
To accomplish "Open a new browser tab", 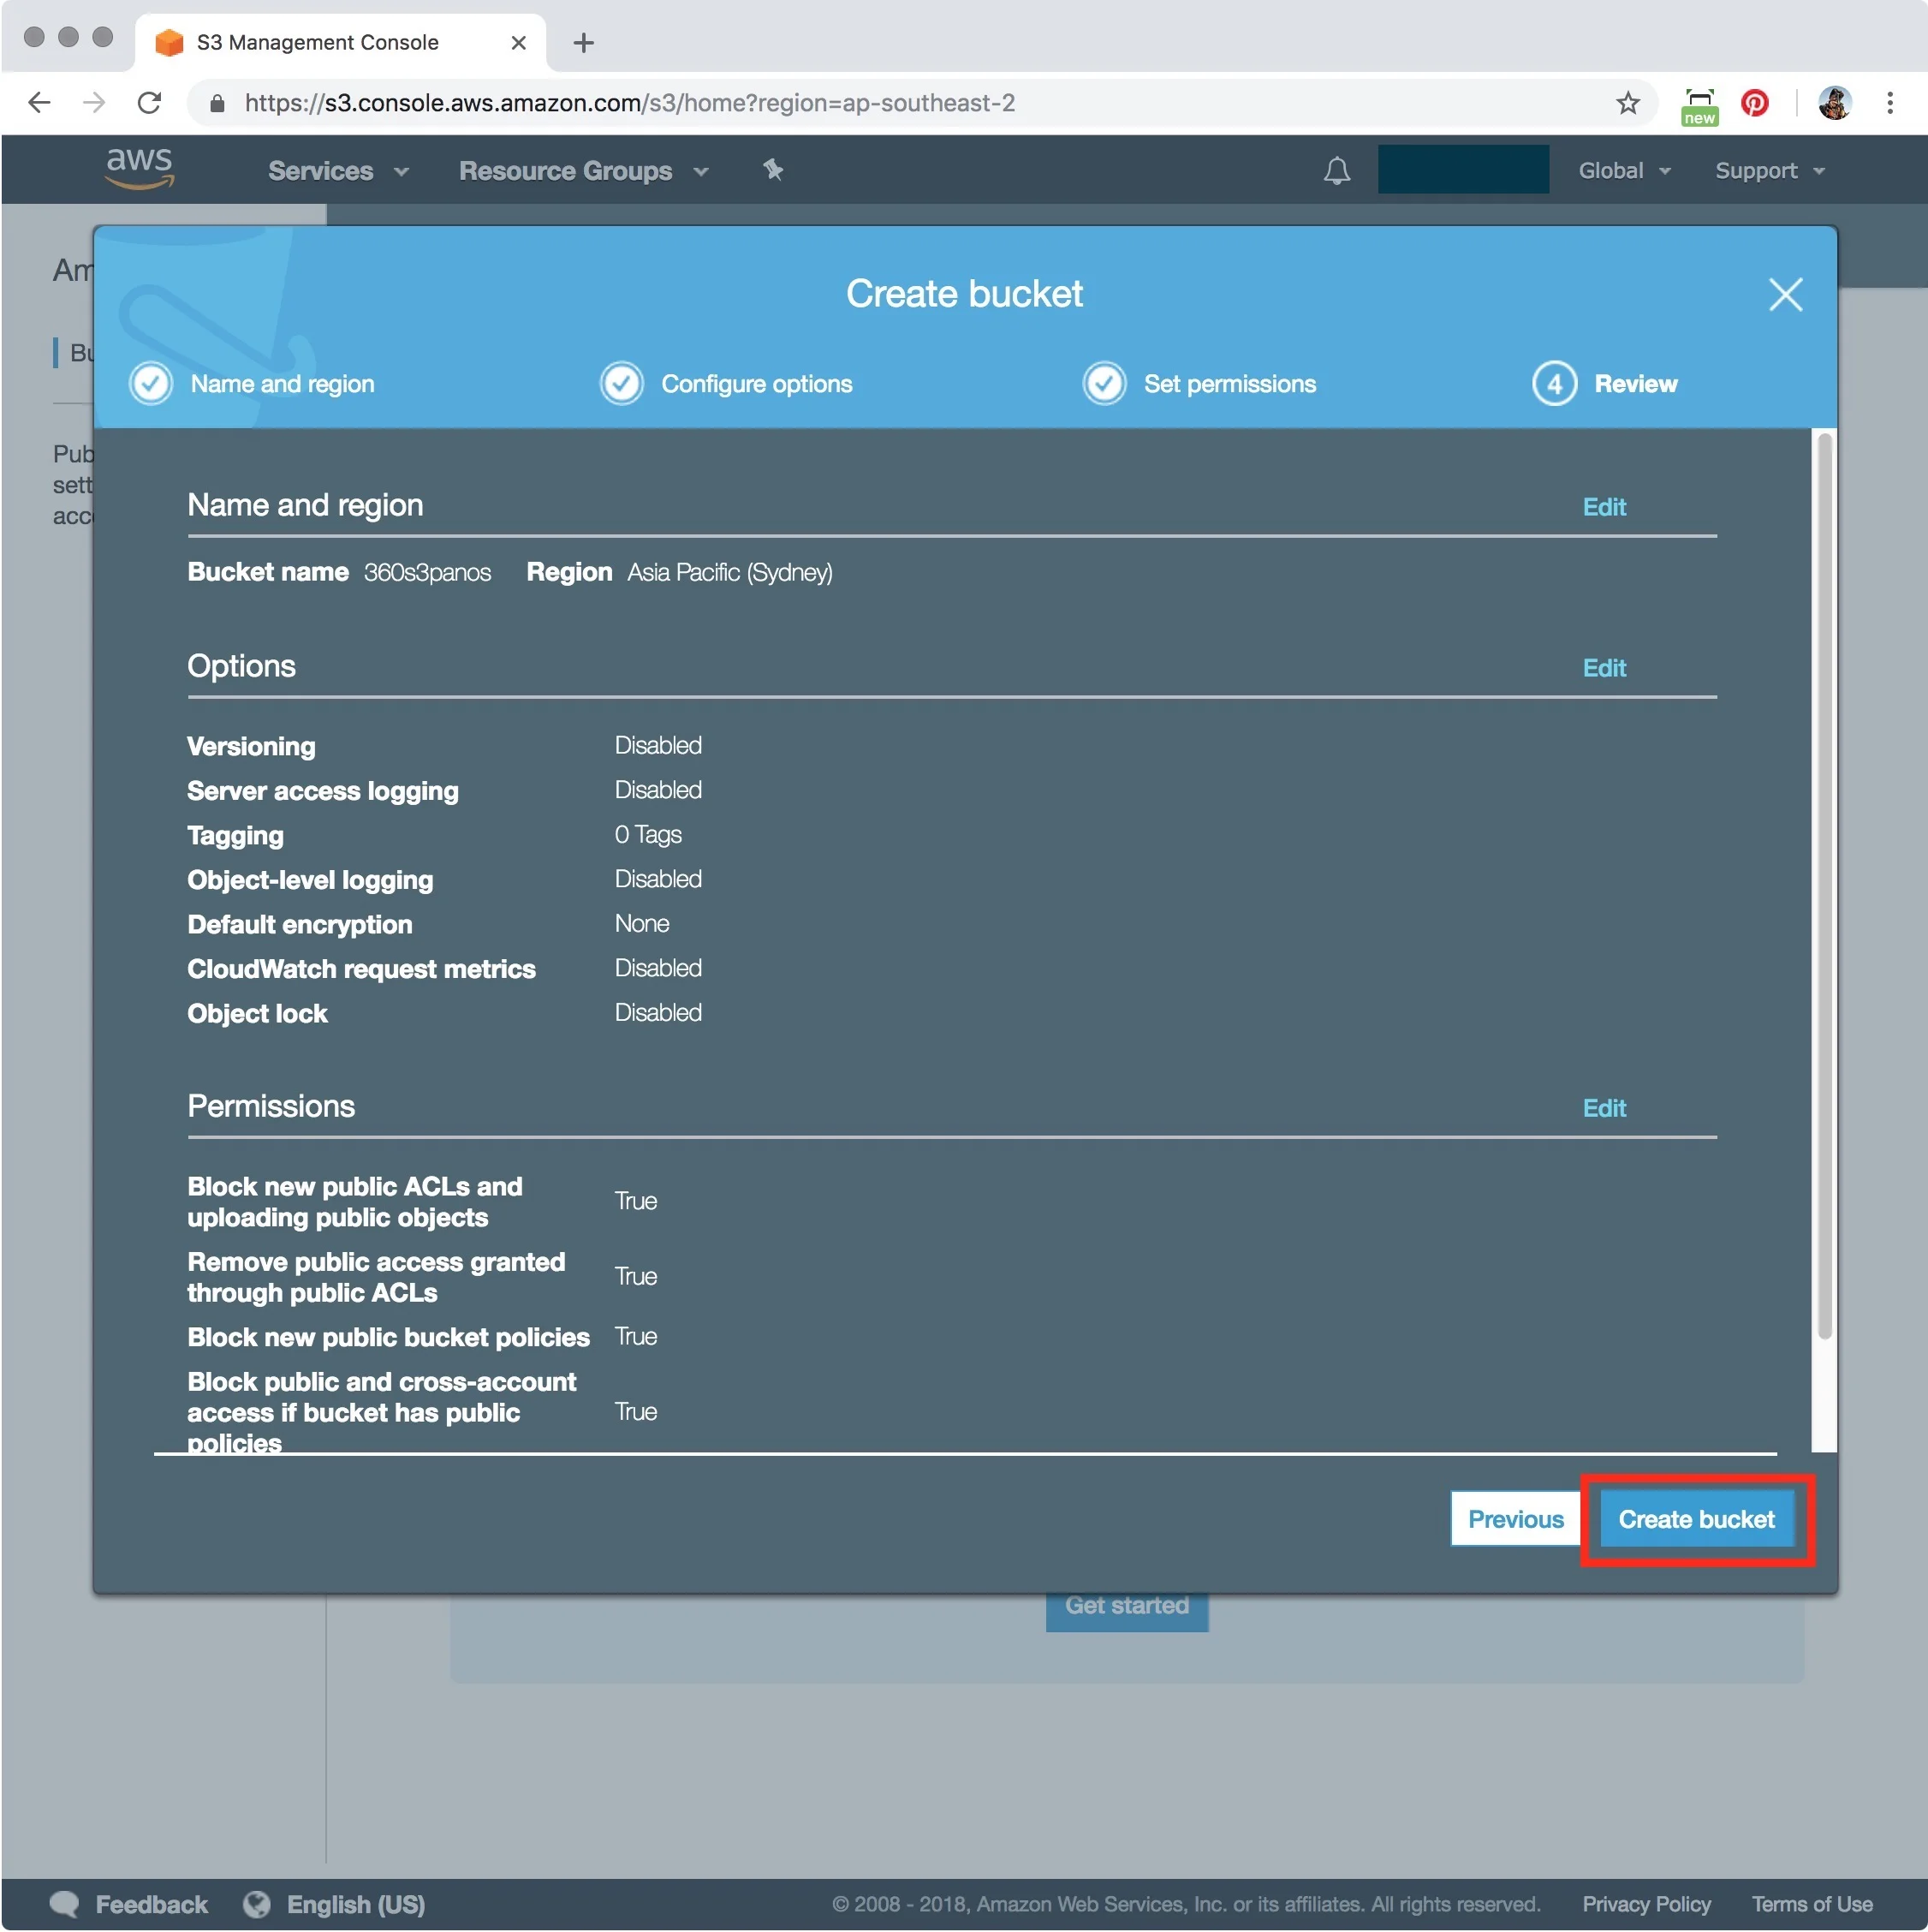I will click(x=584, y=43).
